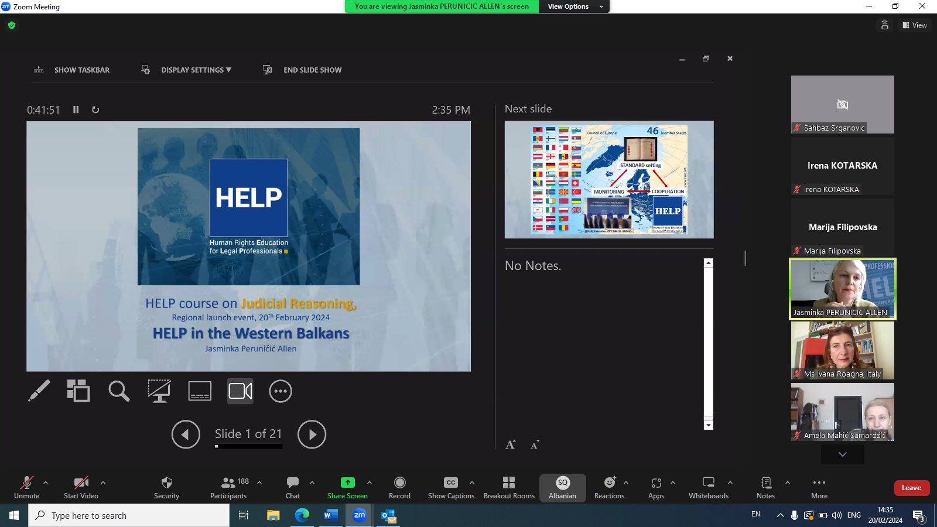The height and width of the screenshot is (527, 937).
Task: Toggle black or unblack slide show
Action: pyautogui.click(x=159, y=391)
